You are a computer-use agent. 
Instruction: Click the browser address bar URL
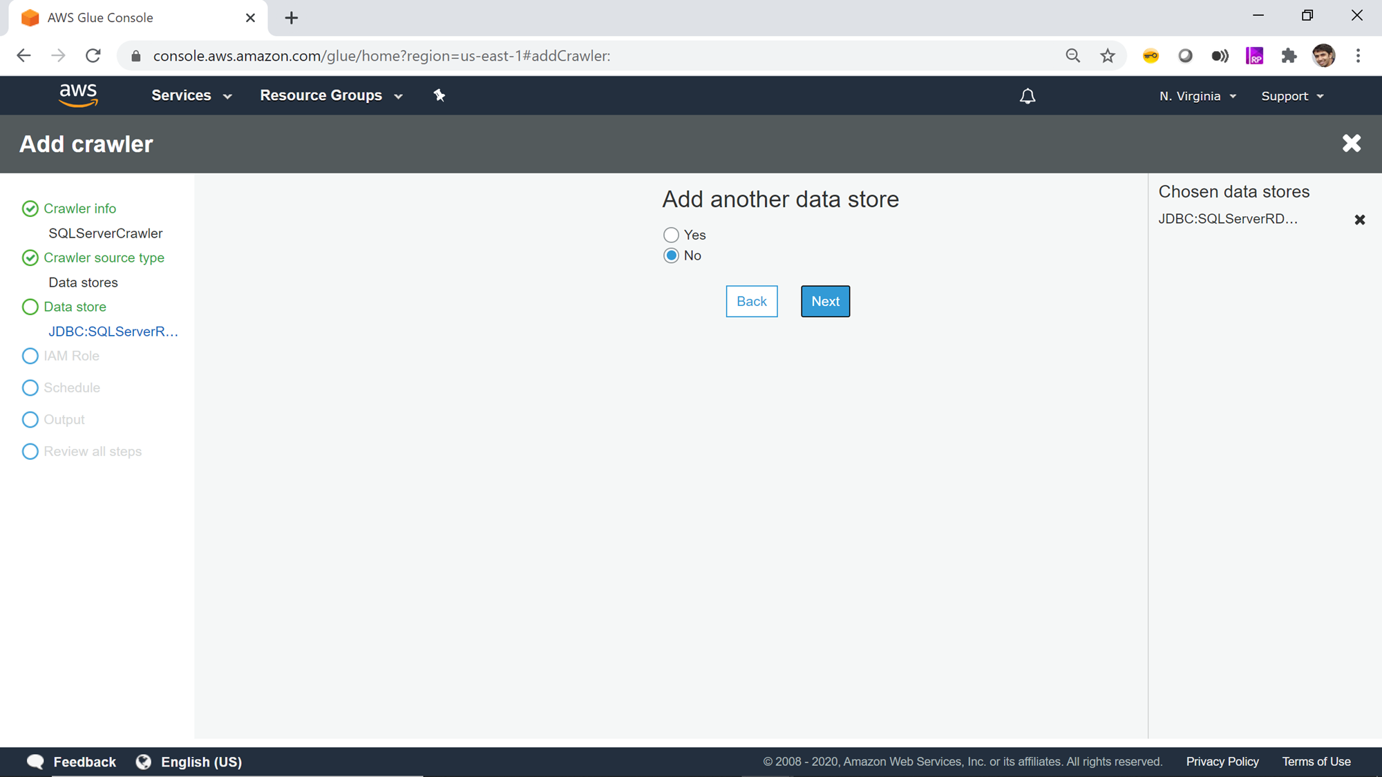381,56
